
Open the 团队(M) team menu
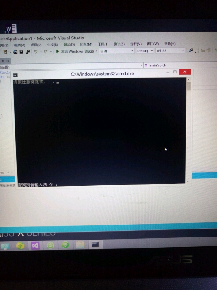86,44
